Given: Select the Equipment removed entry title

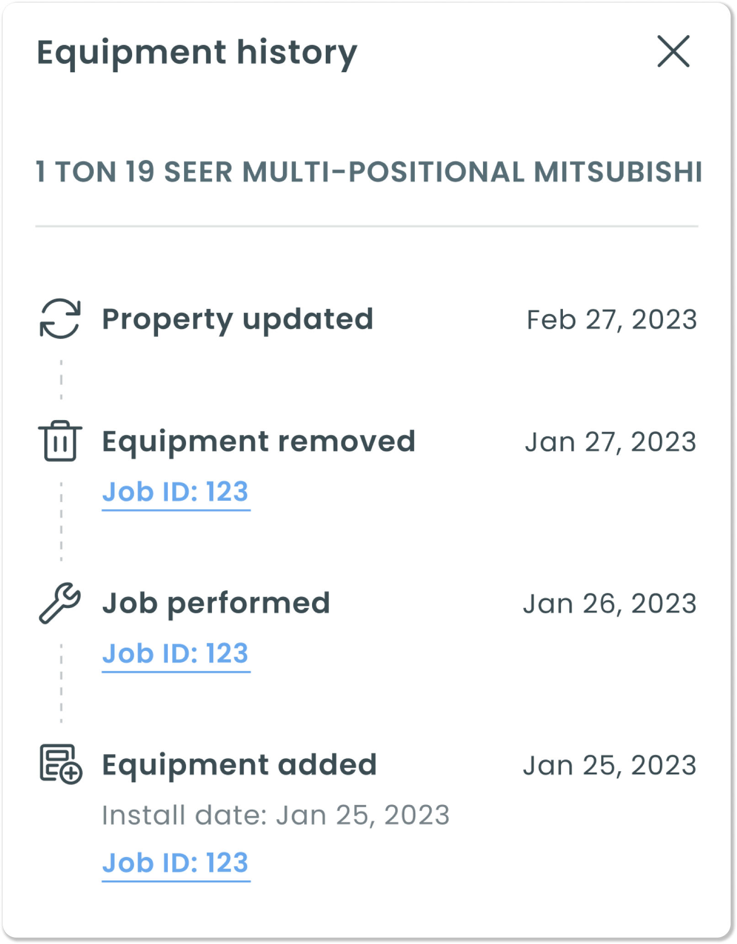Looking at the screenshot, I should [x=259, y=443].
